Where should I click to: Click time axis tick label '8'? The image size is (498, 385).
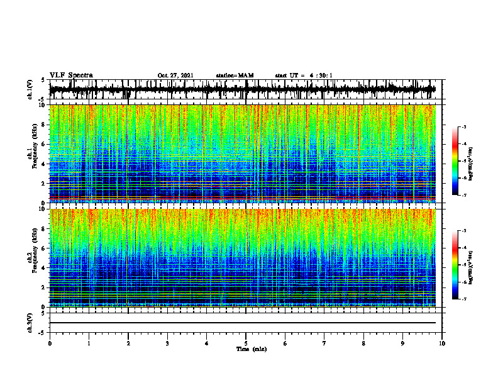pyautogui.click(x=363, y=343)
